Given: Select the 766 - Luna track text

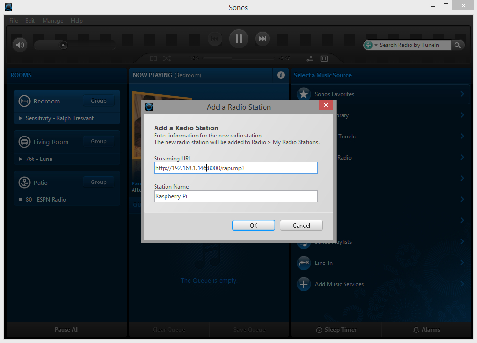Looking at the screenshot, I should [x=39, y=159].
